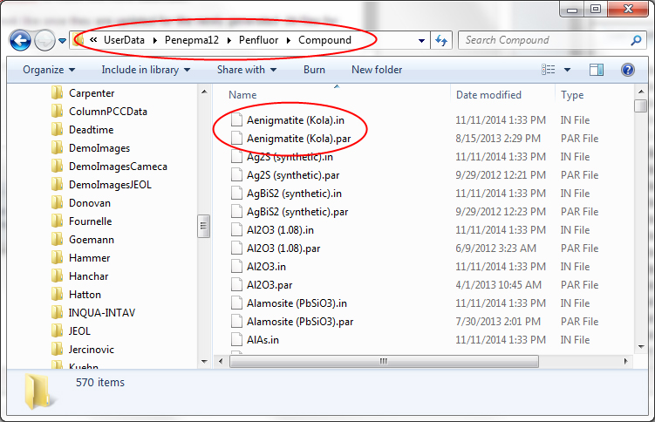
Task: Click the Back navigation arrow button
Action: click(x=21, y=40)
